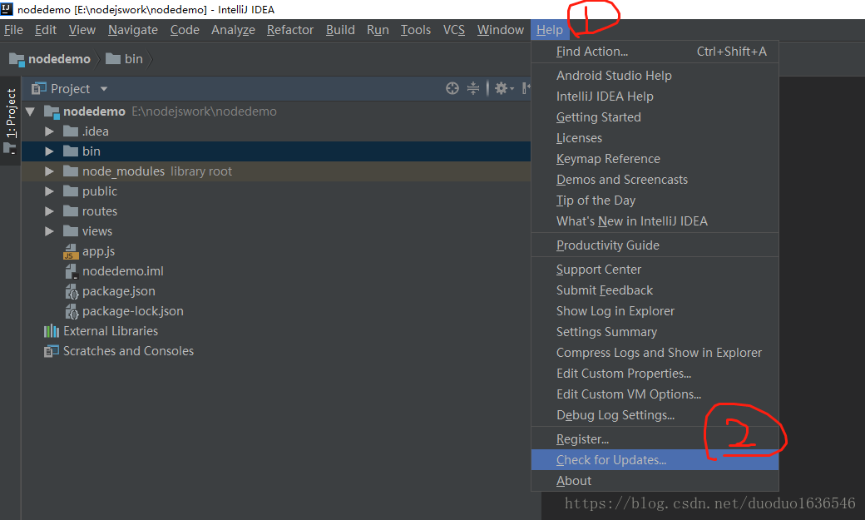Expand the routes folder arrow
The image size is (865, 520).
tap(49, 210)
